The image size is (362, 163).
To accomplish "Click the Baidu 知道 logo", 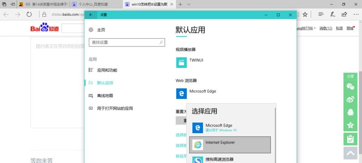I will pos(44,27).
